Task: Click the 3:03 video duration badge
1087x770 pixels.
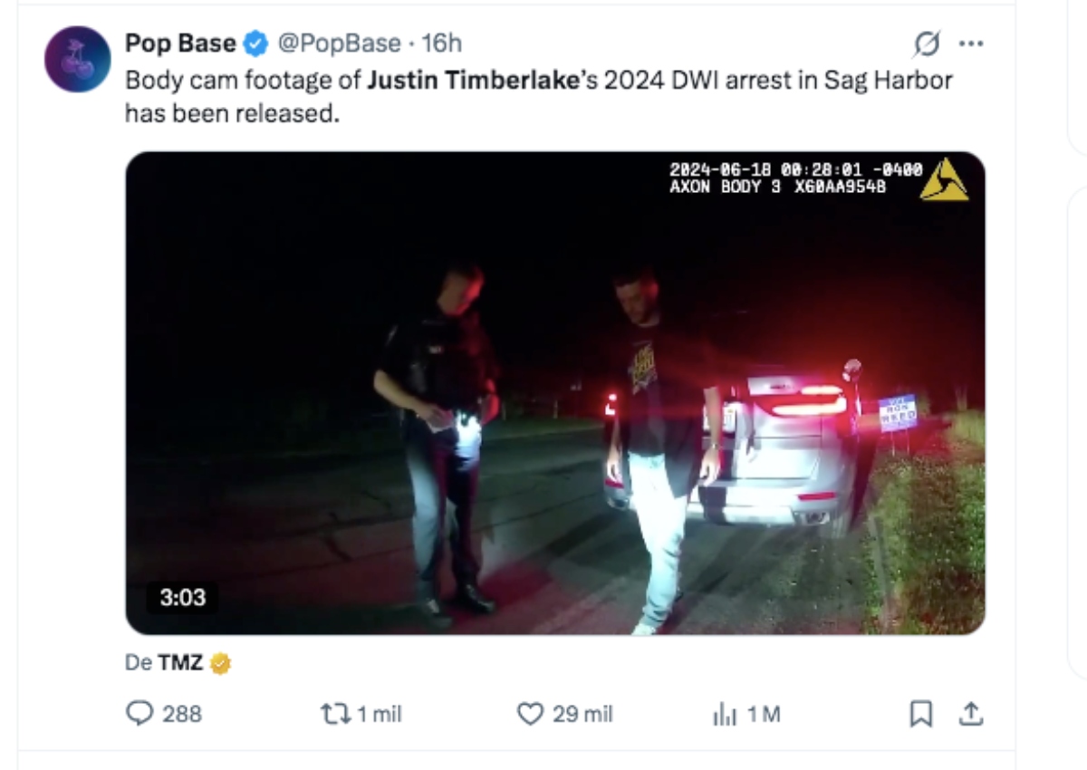Action: [181, 598]
